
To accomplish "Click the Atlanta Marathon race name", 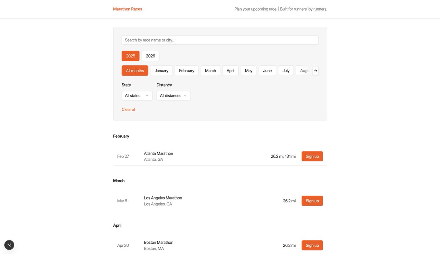I will [158, 153].
